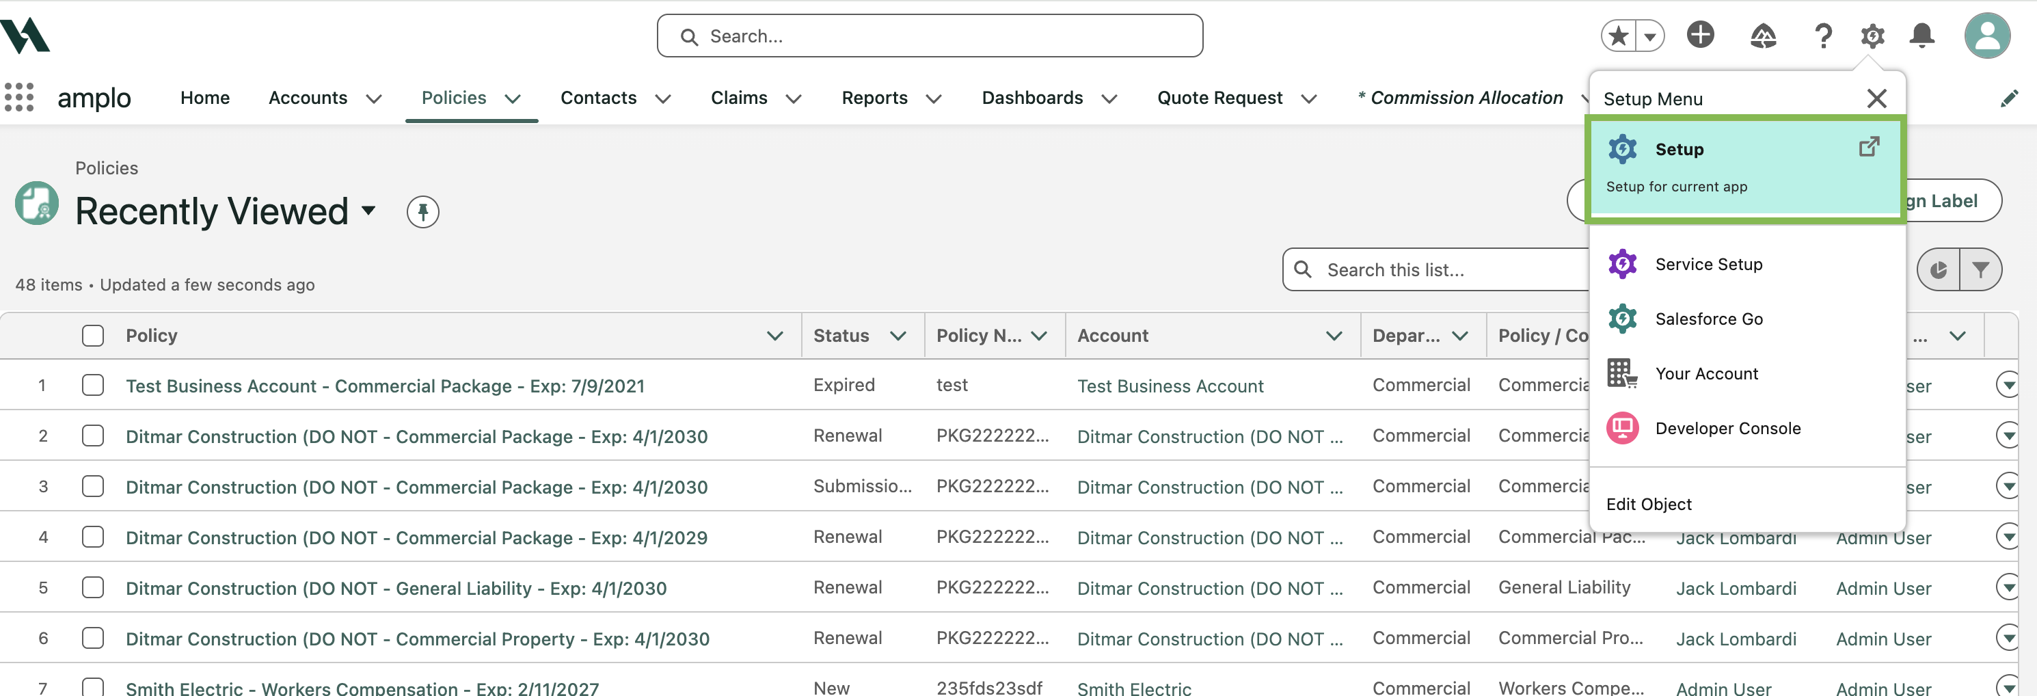Open Global Actions plus icon
The width and height of the screenshot is (2037, 696).
[x=1700, y=35]
